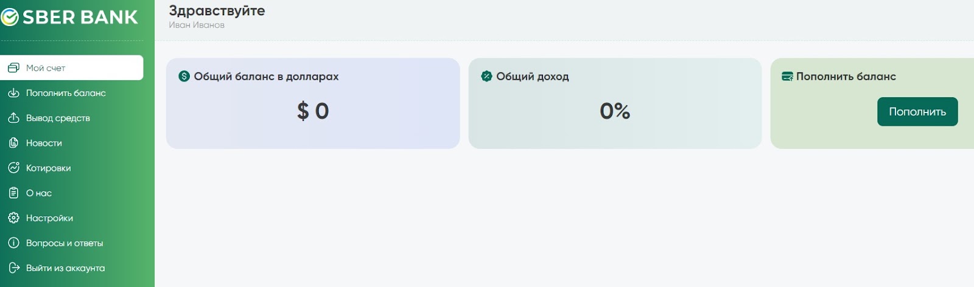974x287 pixels.
Task: Click the logout icon beside Выйти из аккаунта
Action: (x=13, y=268)
